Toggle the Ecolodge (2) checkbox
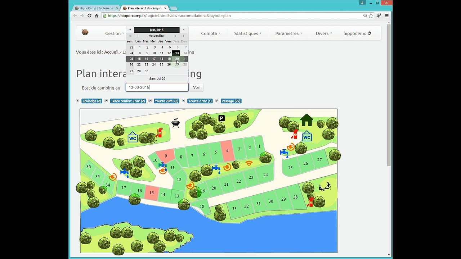 [77, 101]
